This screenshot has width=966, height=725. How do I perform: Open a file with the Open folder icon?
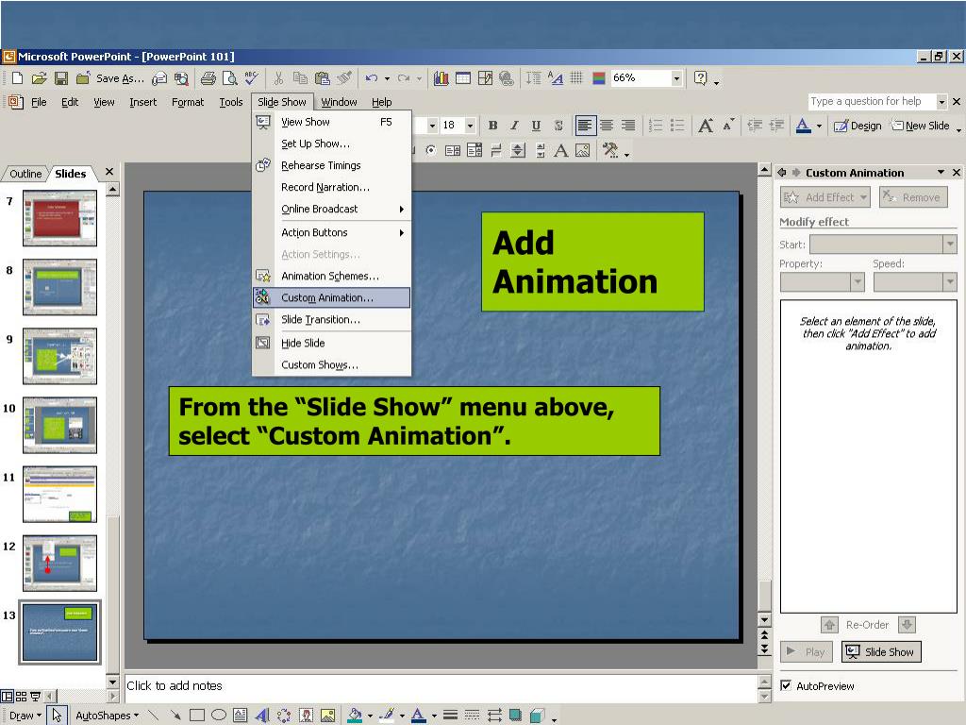(39, 78)
